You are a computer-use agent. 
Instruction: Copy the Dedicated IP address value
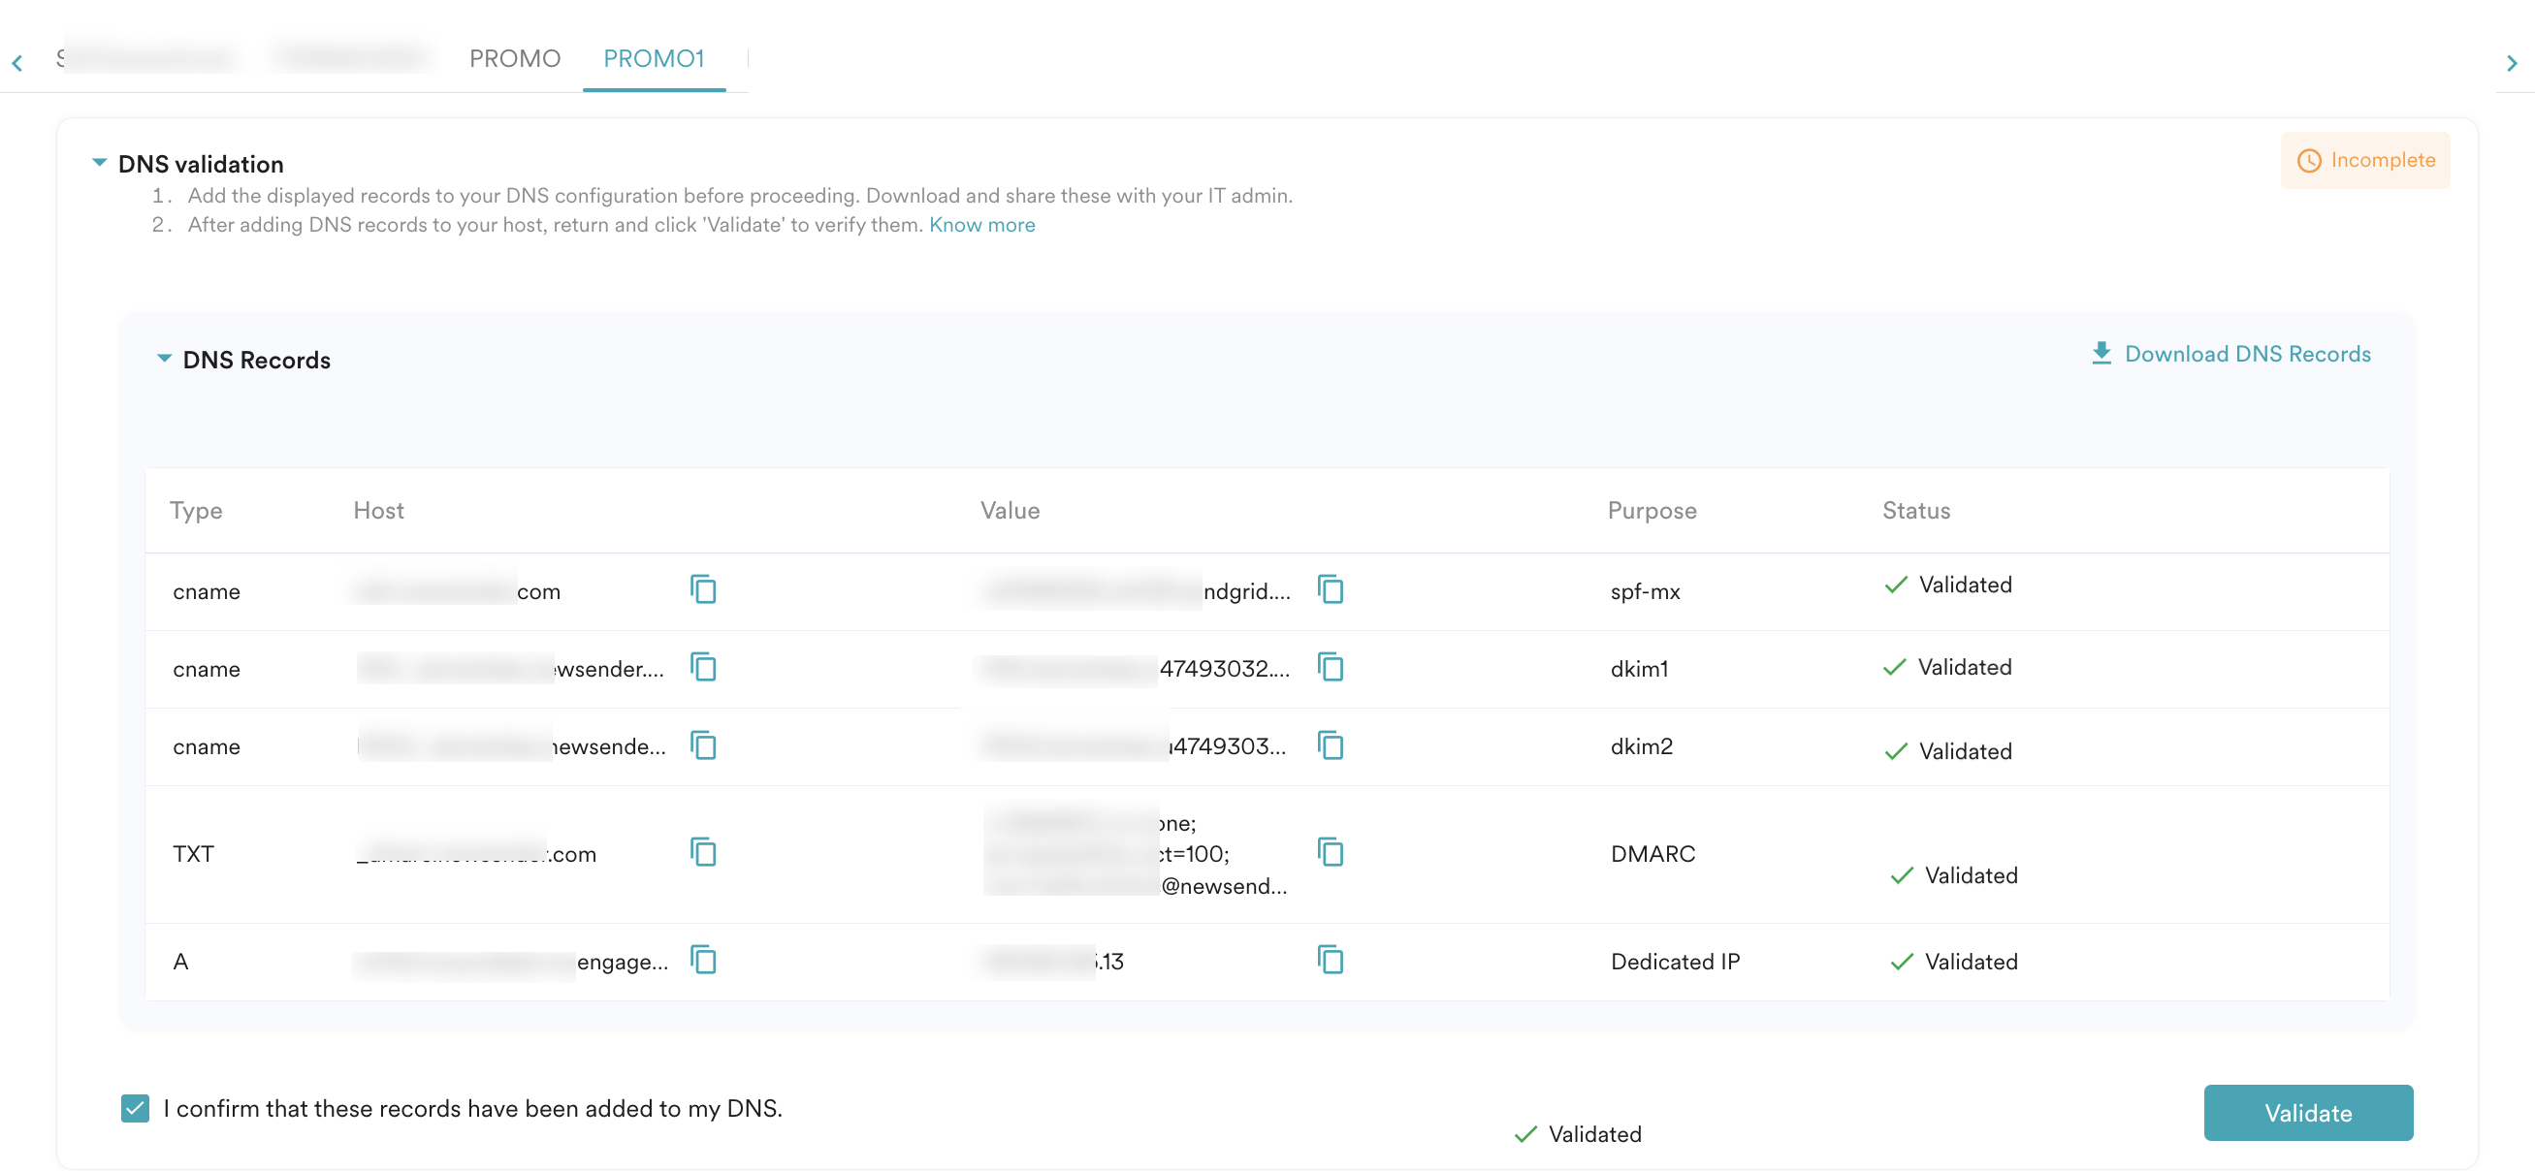[1330, 960]
